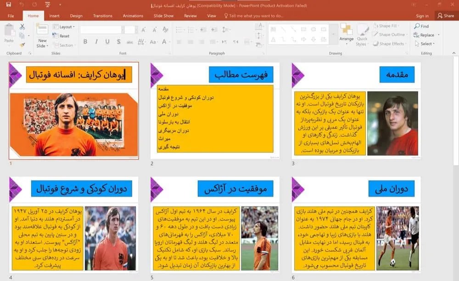Image resolution: width=459 pixels, height=281 pixels.
Task: Pick the triangle shape in gallery
Action: (273, 39)
